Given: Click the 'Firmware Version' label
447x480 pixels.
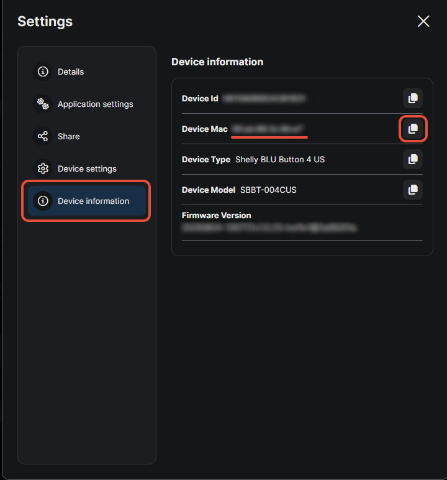Looking at the screenshot, I should pyautogui.click(x=217, y=216).
